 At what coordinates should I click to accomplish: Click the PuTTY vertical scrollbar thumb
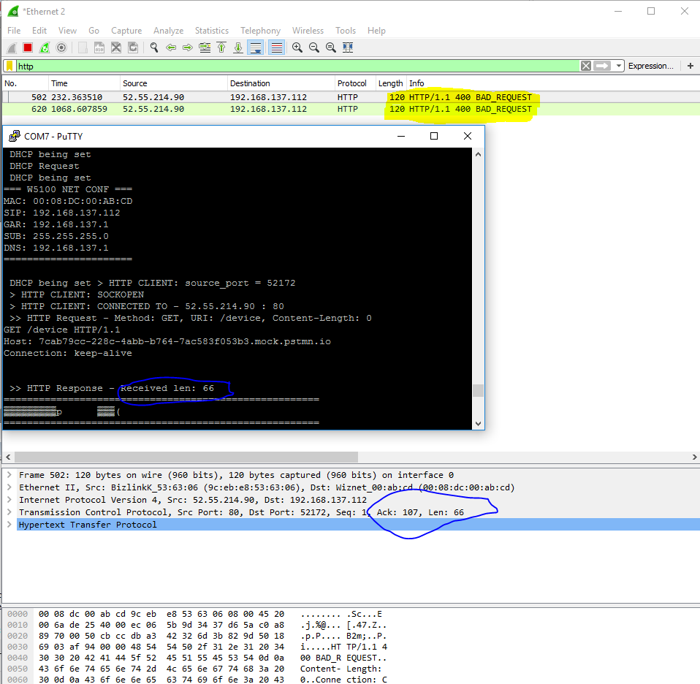(478, 391)
